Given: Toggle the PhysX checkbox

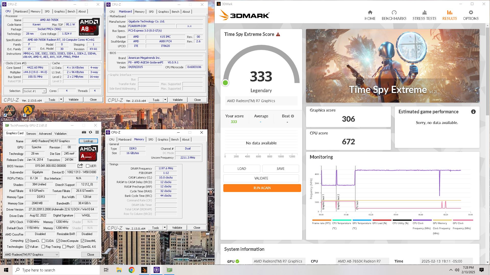Looking at the screenshot, I should [x=64, y=247].
